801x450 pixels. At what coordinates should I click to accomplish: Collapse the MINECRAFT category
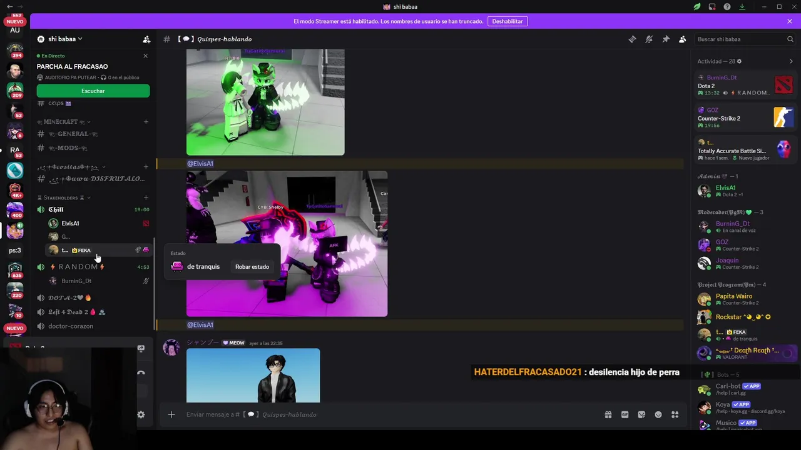coord(64,122)
